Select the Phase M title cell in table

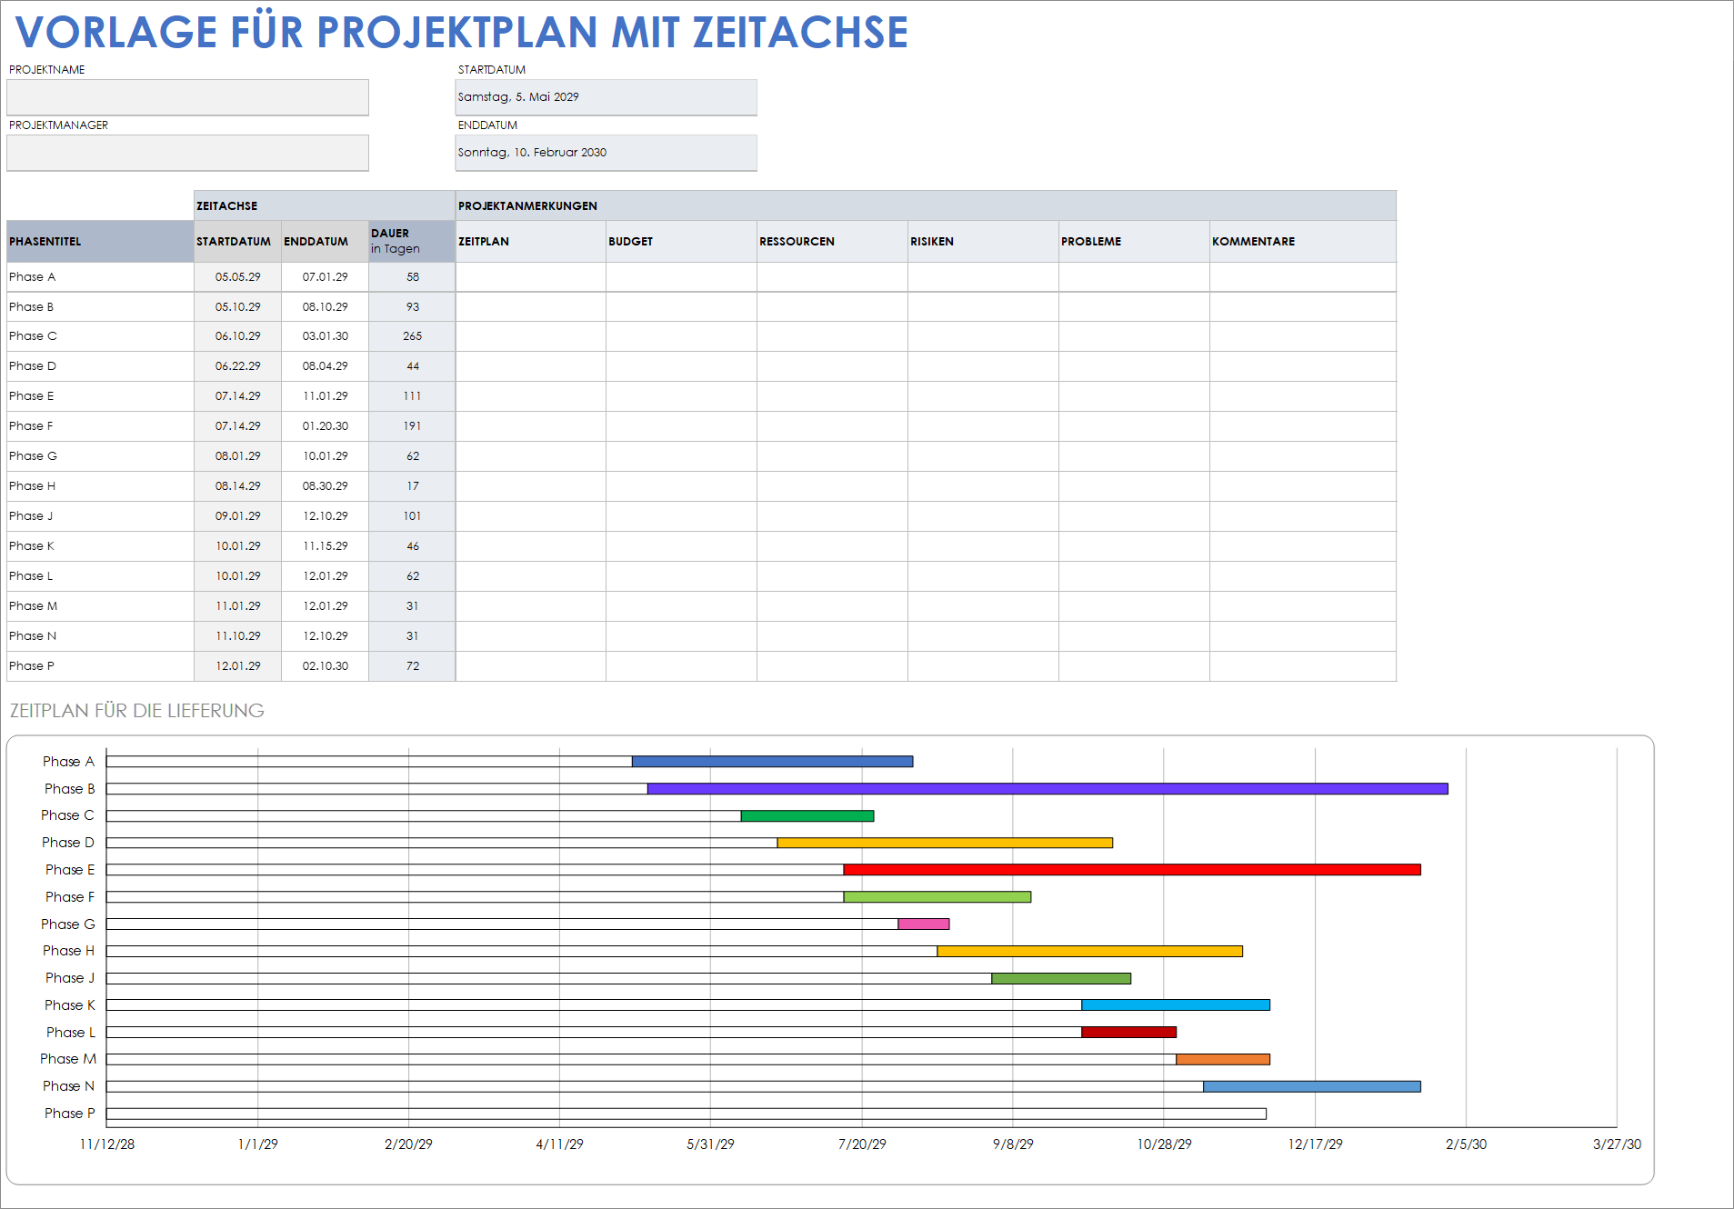[100, 606]
